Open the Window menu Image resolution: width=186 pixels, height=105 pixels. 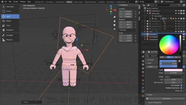23,2
